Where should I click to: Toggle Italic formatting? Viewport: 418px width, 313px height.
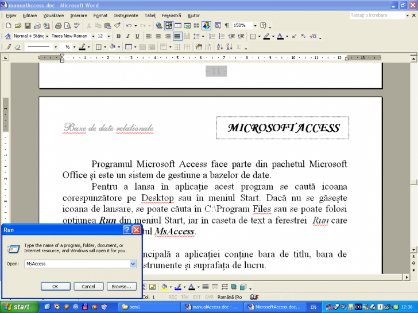[128, 36]
